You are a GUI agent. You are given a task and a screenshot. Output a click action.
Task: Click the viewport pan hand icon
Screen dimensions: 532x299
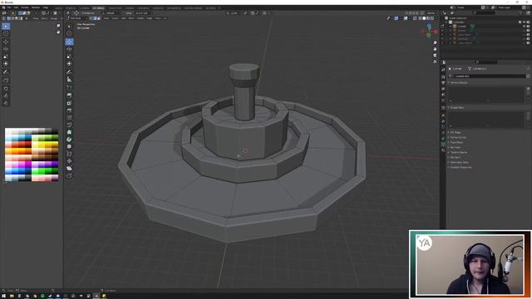[x=435, y=49]
